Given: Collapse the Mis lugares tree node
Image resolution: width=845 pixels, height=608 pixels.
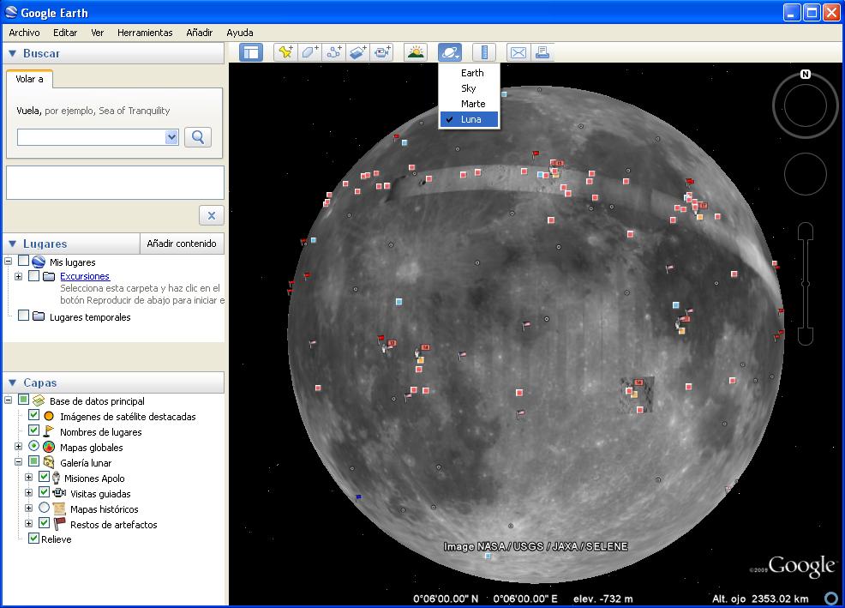Looking at the screenshot, I should pyautogui.click(x=8, y=262).
